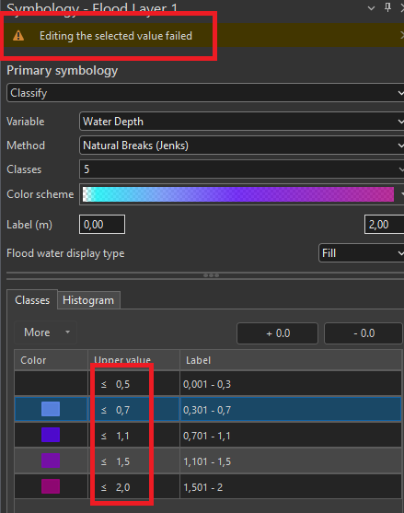Screen dimensions: 404x513
Task: Click upper value 1,5 cell
Action: [133, 461]
